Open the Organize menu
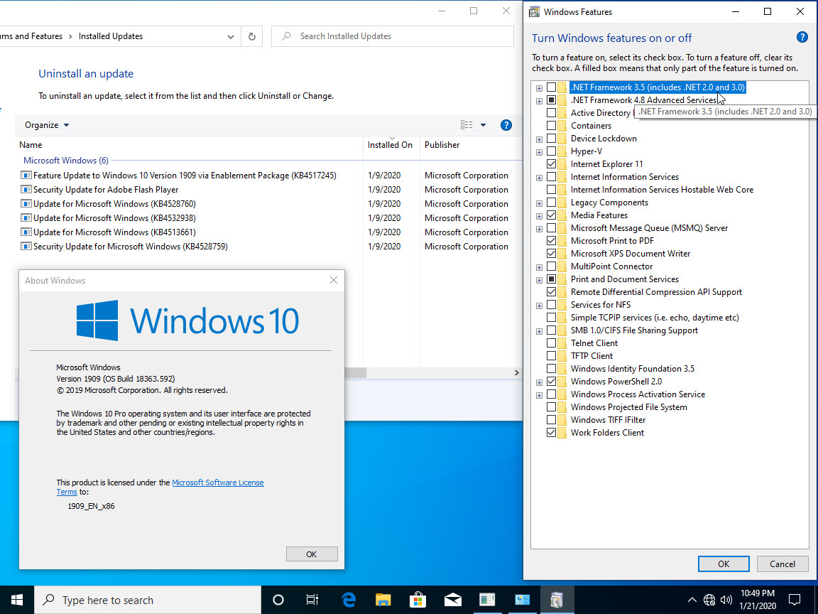The height and width of the screenshot is (614, 818). click(47, 125)
